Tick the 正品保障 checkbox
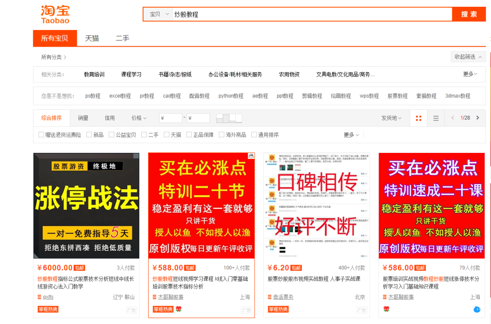Screen dimensions: 491x324 (x=189, y=135)
